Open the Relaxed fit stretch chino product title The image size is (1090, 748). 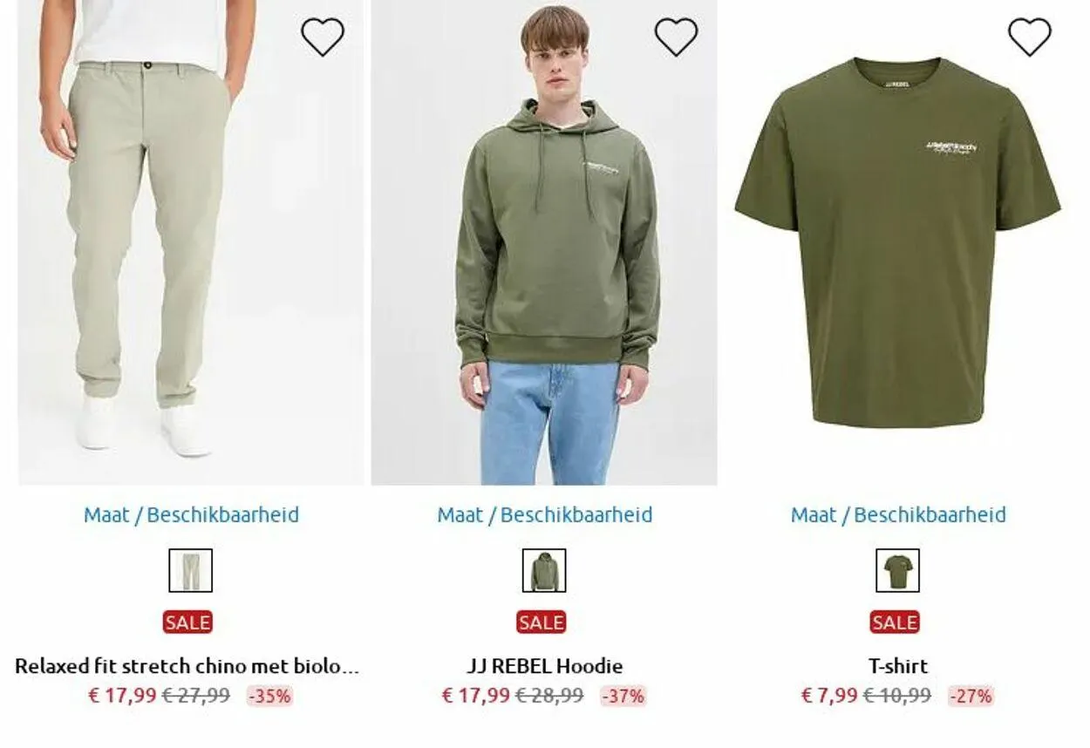(187, 667)
